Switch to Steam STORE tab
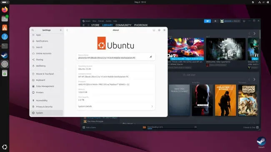This screenshot has height=152, width=271. [x=95, y=25]
